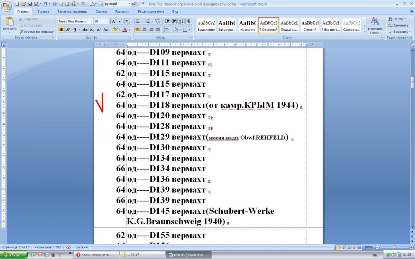Click the vertical scrollbar thumb
This screenshot has width=415, height=259.
coord(412,82)
